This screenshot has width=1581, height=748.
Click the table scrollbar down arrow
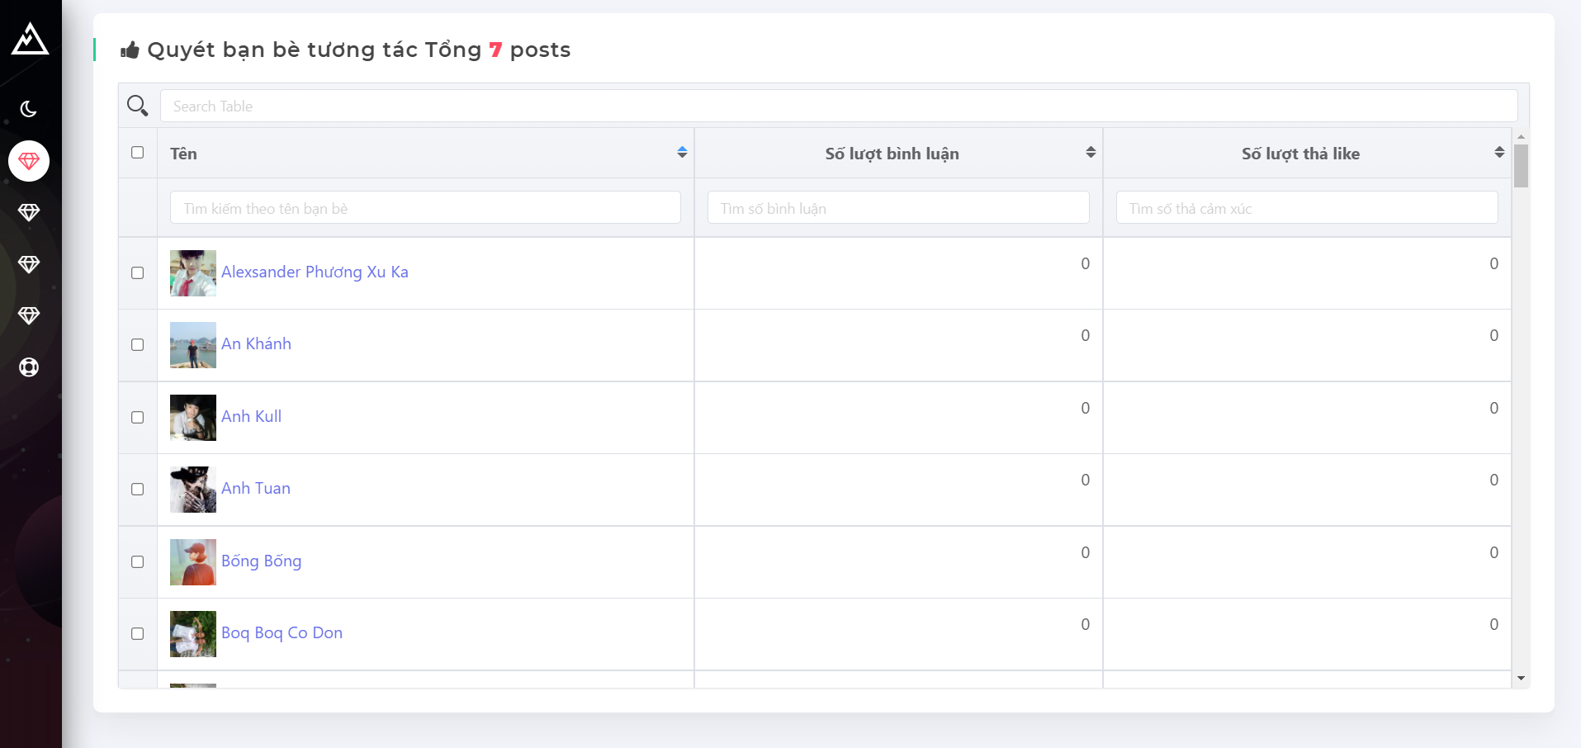point(1521,679)
